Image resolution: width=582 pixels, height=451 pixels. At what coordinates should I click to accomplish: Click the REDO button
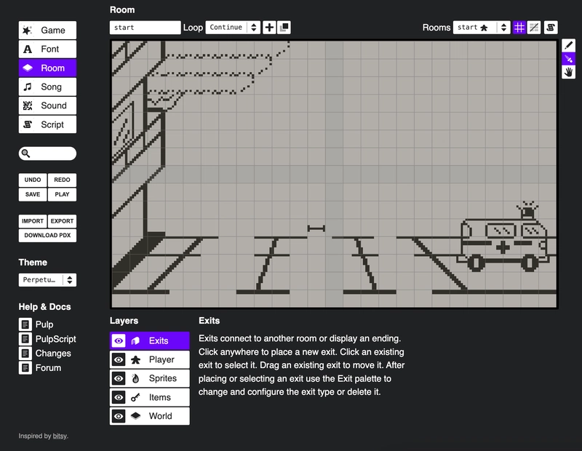pos(62,180)
